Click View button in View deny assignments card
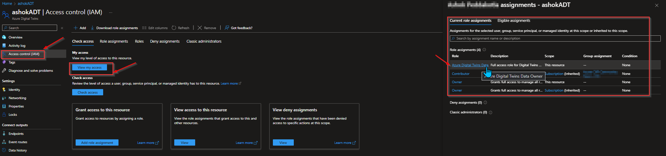This screenshot has width=666, height=156. point(283,142)
